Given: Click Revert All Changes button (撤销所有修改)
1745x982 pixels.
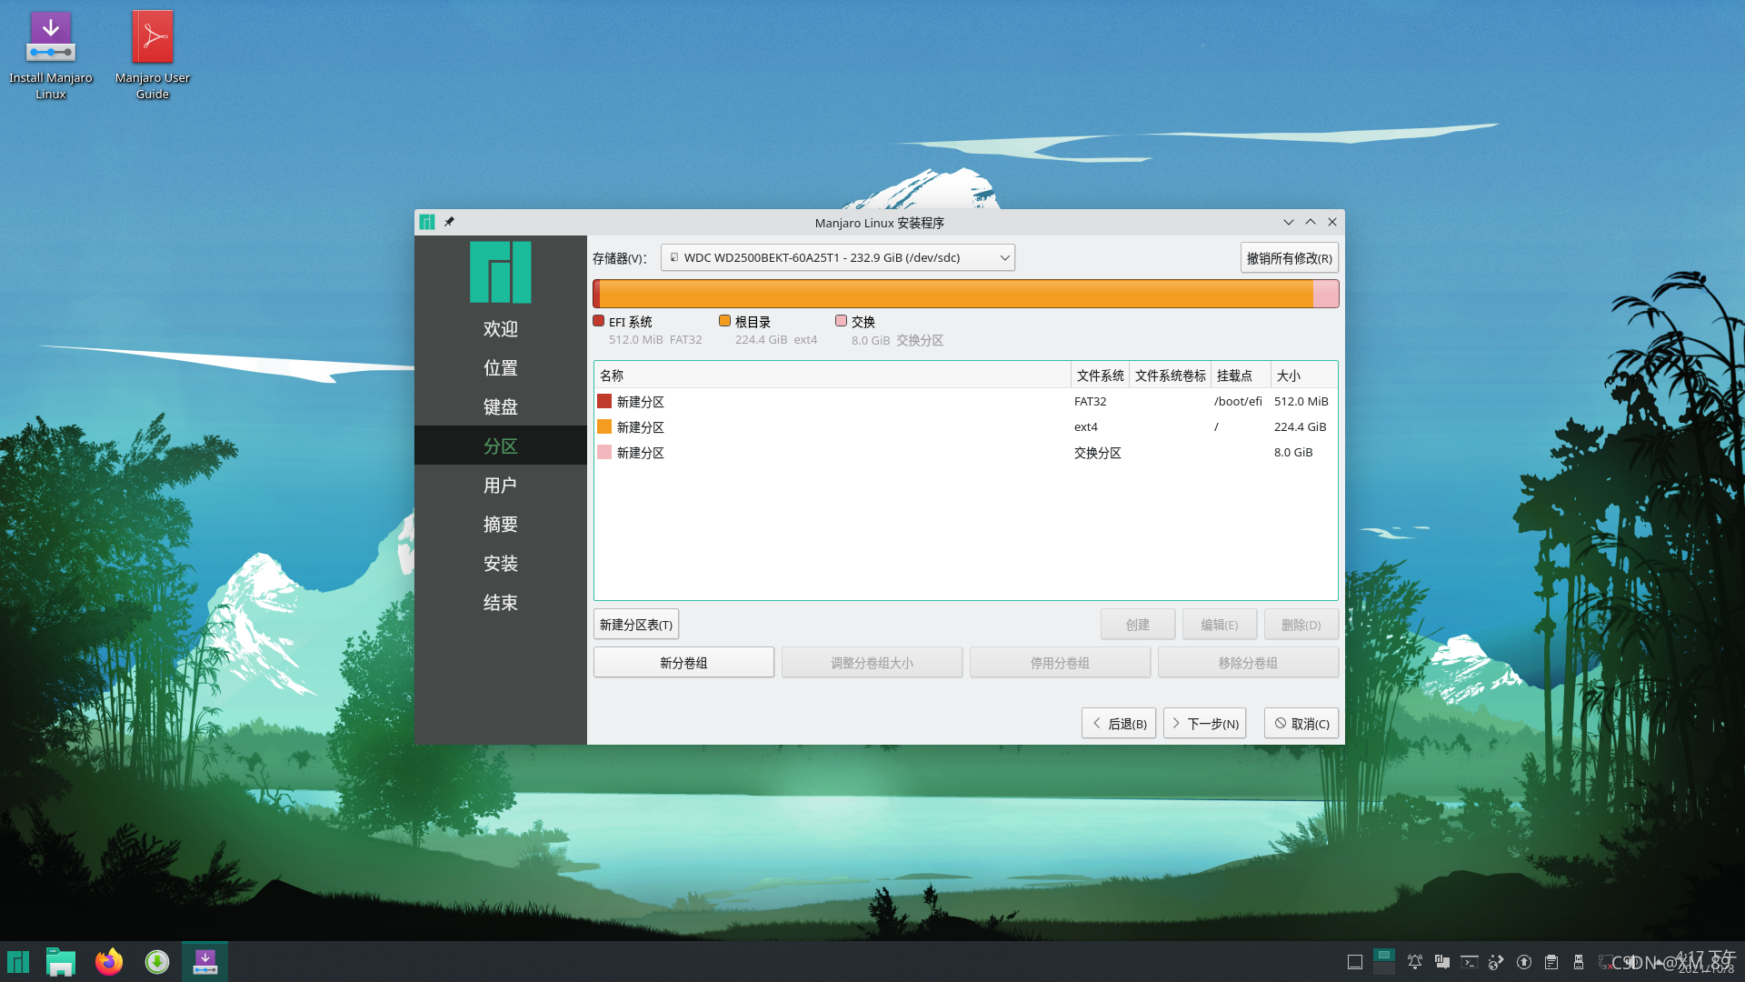Looking at the screenshot, I should (x=1289, y=258).
